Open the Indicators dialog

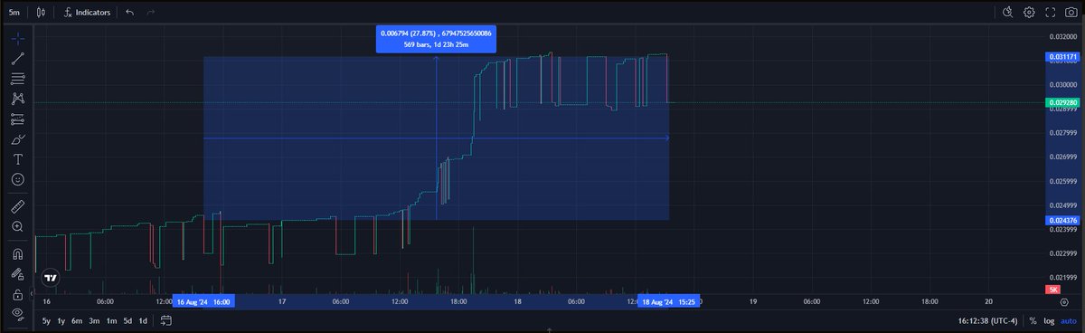click(88, 13)
